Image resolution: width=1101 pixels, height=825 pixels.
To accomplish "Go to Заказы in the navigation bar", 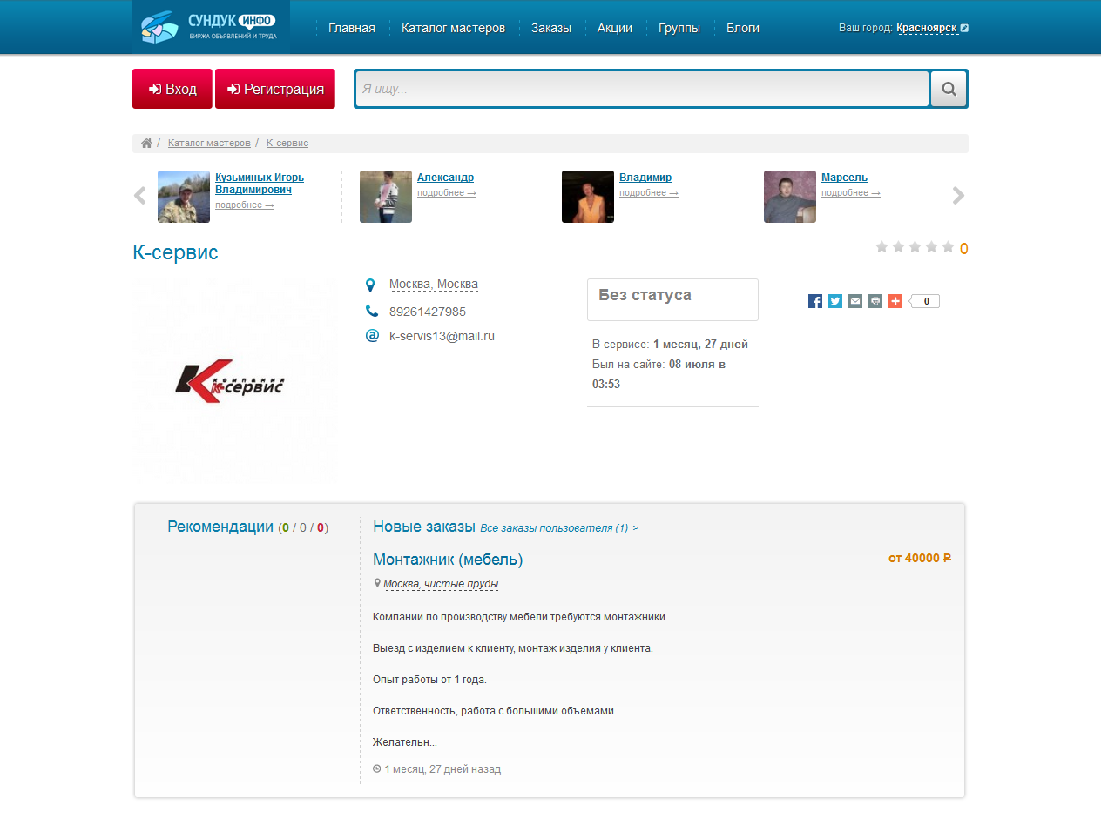I will pos(551,28).
